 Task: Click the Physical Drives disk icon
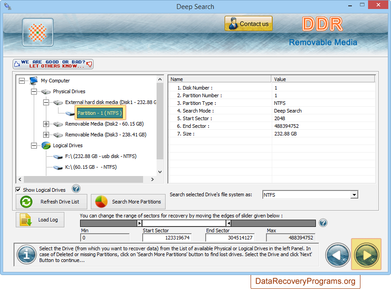coord(46,92)
